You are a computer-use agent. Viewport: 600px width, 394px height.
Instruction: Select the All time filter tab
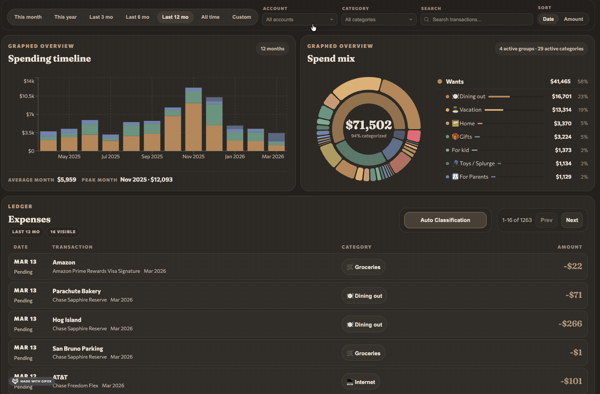click(210, 17)
